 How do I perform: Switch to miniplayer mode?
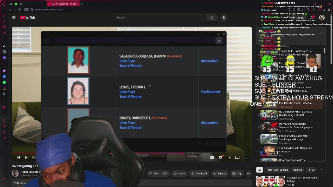[229, 157]
